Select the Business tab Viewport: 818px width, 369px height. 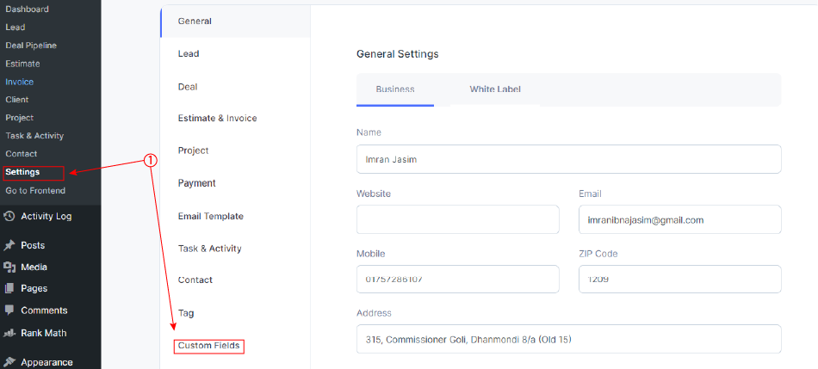395,89
